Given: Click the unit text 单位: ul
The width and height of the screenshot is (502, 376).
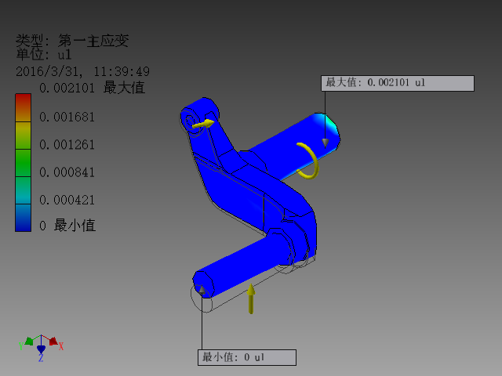Looking at the screenshot, I should (x=44, y=55).
